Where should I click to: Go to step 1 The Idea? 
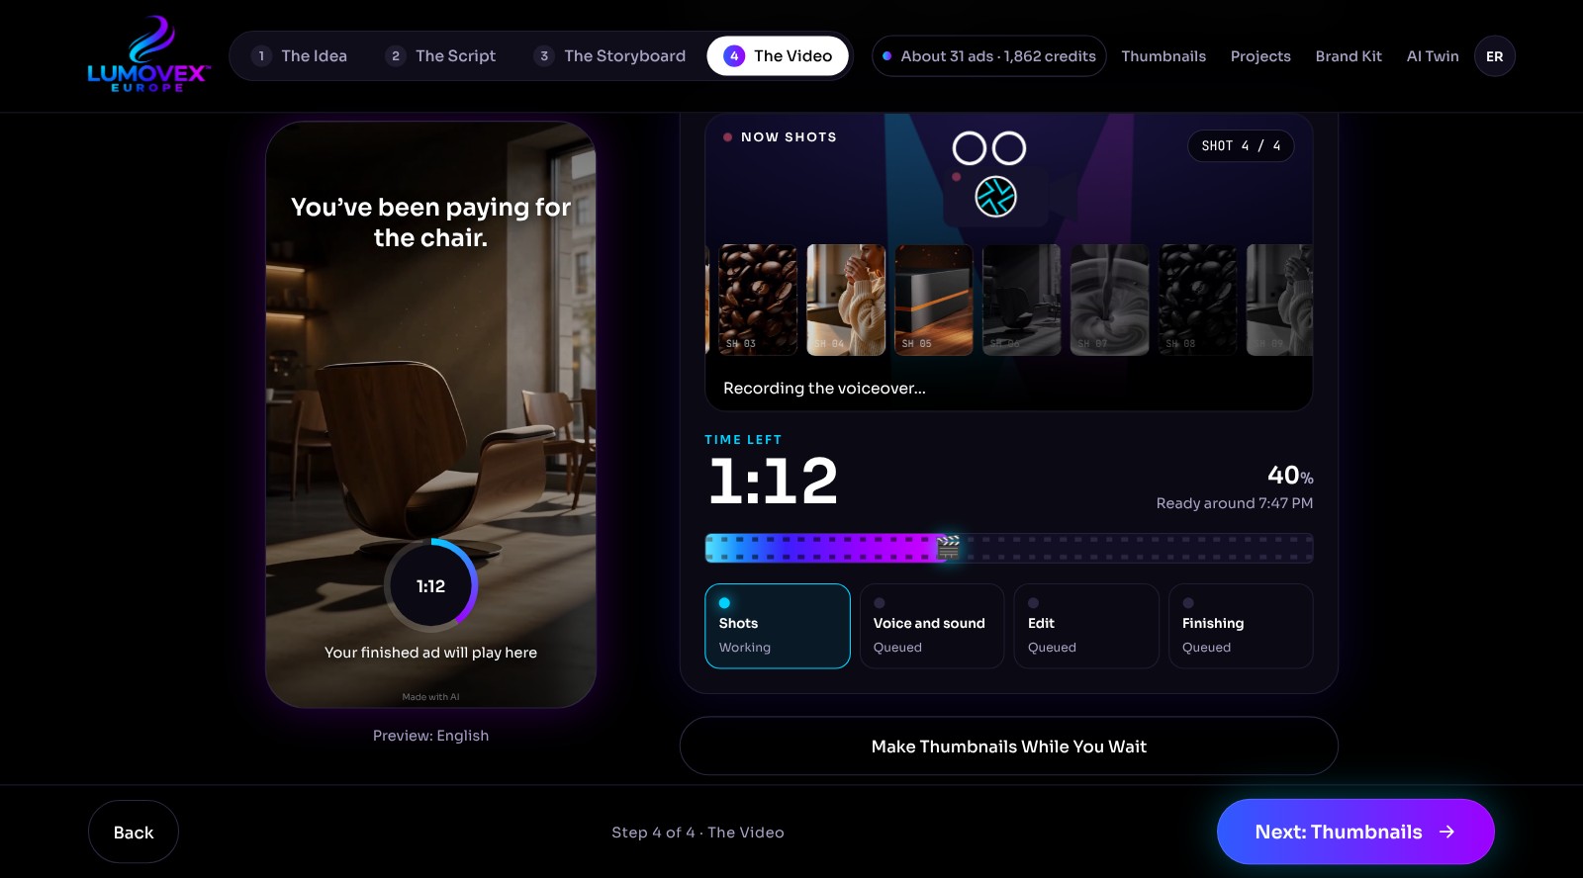click(x=300, y=56)
